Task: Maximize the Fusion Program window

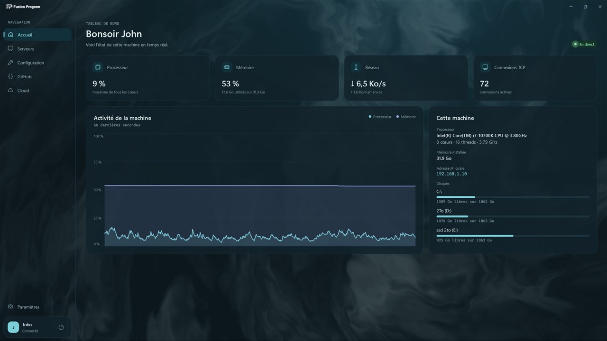Action: [585, 7]
